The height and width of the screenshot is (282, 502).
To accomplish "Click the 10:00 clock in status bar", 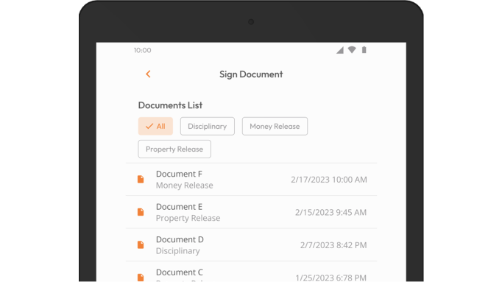I will [143, 50].
